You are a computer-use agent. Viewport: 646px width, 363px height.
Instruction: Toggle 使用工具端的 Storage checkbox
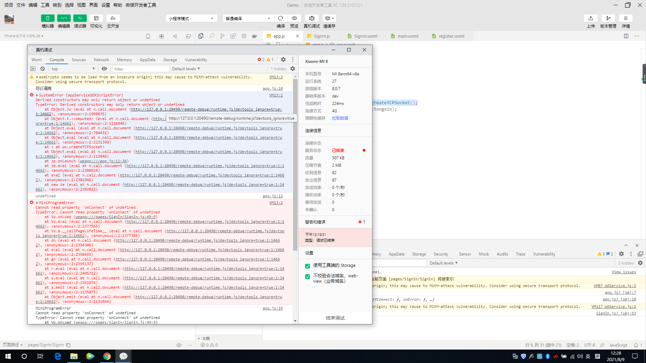tap(308, 266)
